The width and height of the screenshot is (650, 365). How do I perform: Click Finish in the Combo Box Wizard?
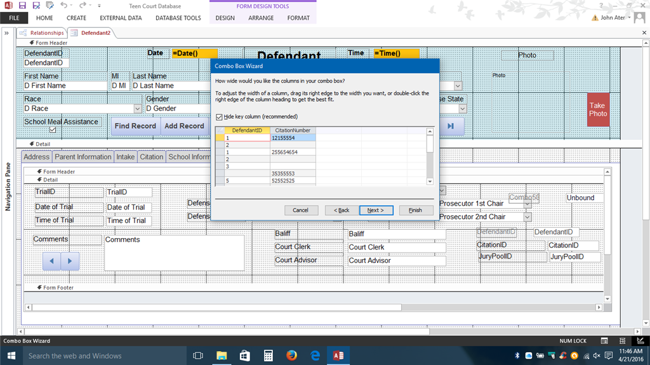[x=416, y=210]
